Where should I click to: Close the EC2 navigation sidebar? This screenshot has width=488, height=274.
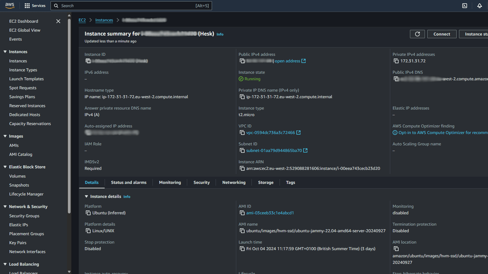pyautogui.click(x=58, y=21)
